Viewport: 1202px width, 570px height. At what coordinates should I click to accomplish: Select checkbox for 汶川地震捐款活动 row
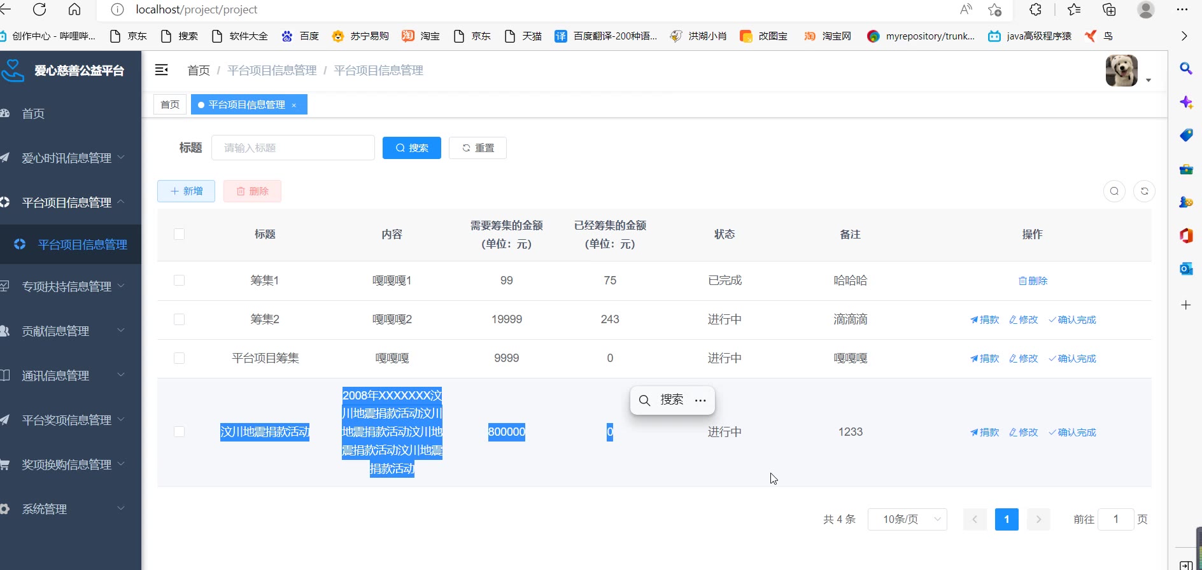(x=179, y=432)
